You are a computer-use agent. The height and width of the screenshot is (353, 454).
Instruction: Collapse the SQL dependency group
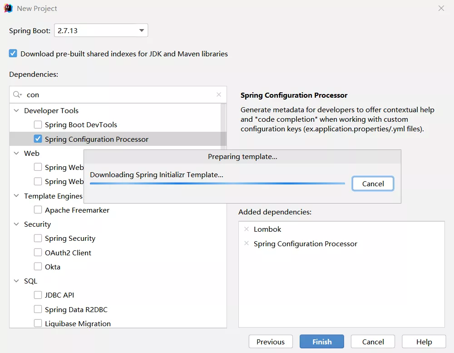[16, 281]
